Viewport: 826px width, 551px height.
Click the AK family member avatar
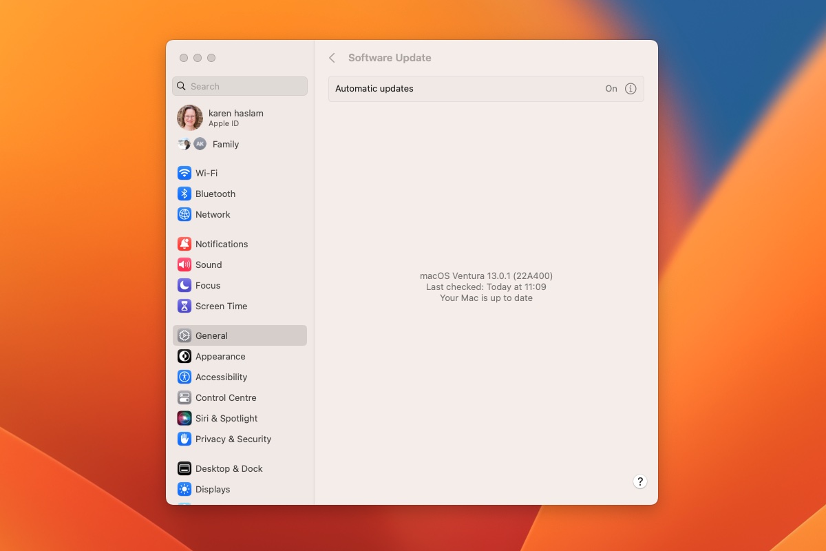pyautogui.click(x=200, y=144)
